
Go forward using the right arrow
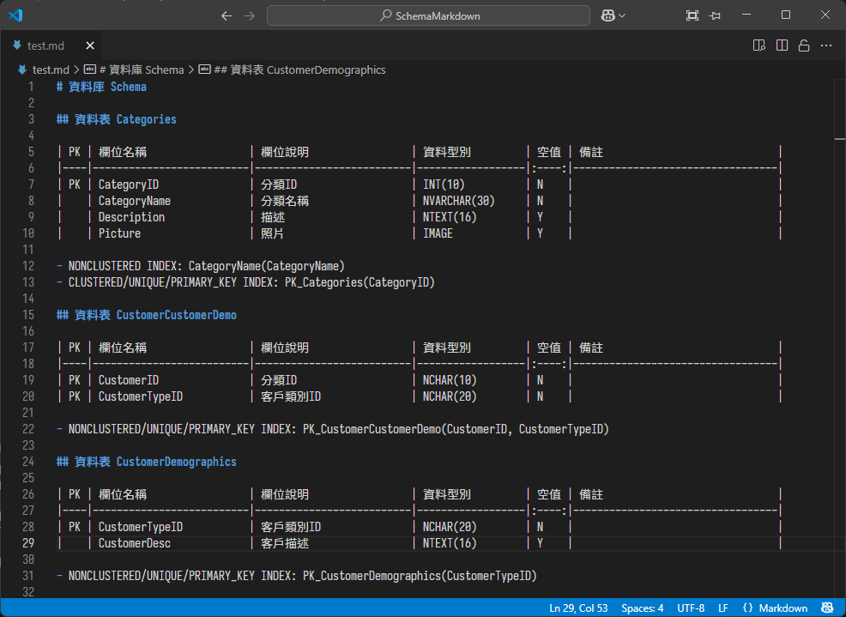pyautogui.click(x=249, y=15)
